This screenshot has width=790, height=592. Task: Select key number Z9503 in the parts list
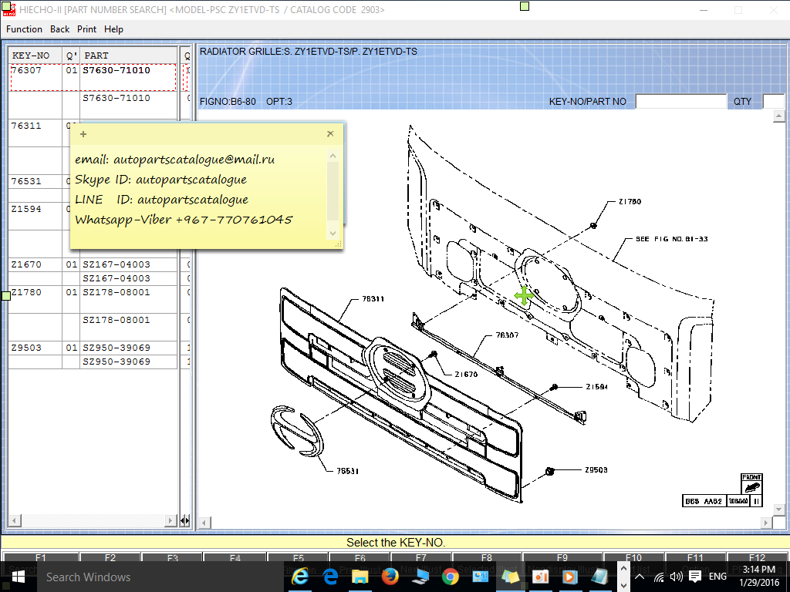(x=26, y=348)
